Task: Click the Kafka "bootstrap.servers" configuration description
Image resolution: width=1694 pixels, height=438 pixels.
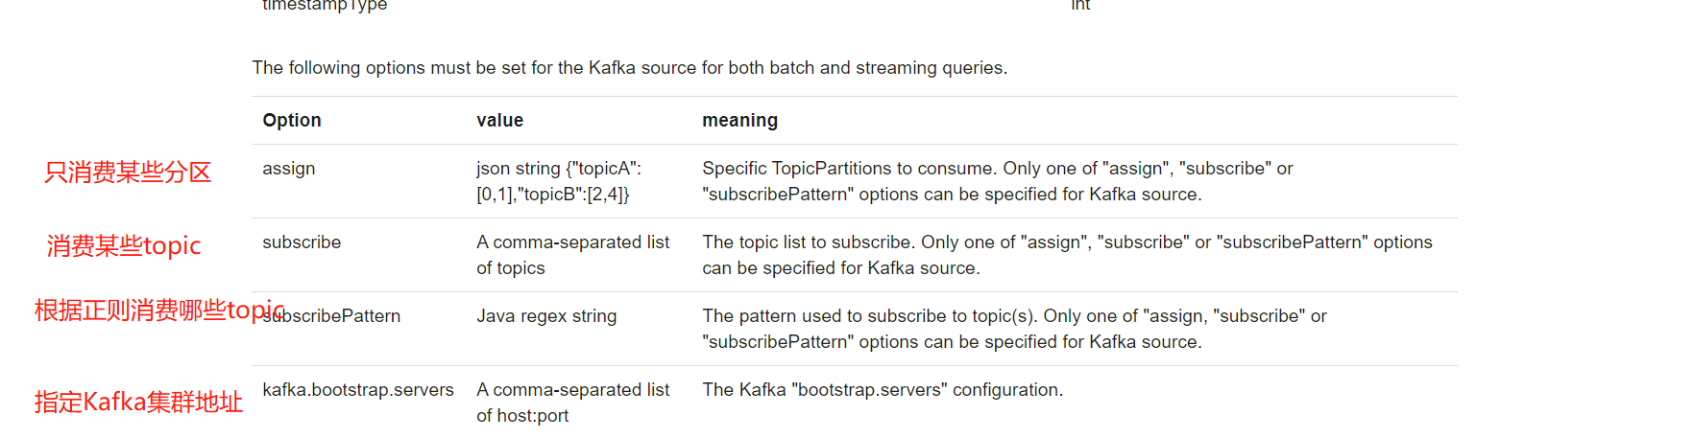Action: [x=883, y=390]
